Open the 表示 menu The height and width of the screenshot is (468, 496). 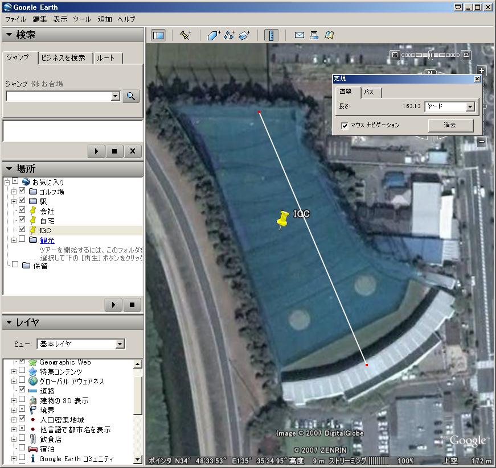(60, 19)
